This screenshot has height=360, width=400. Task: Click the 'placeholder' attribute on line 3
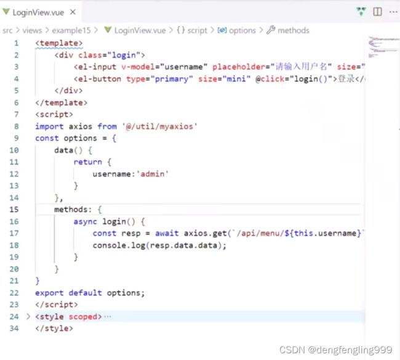coord(239,67)
